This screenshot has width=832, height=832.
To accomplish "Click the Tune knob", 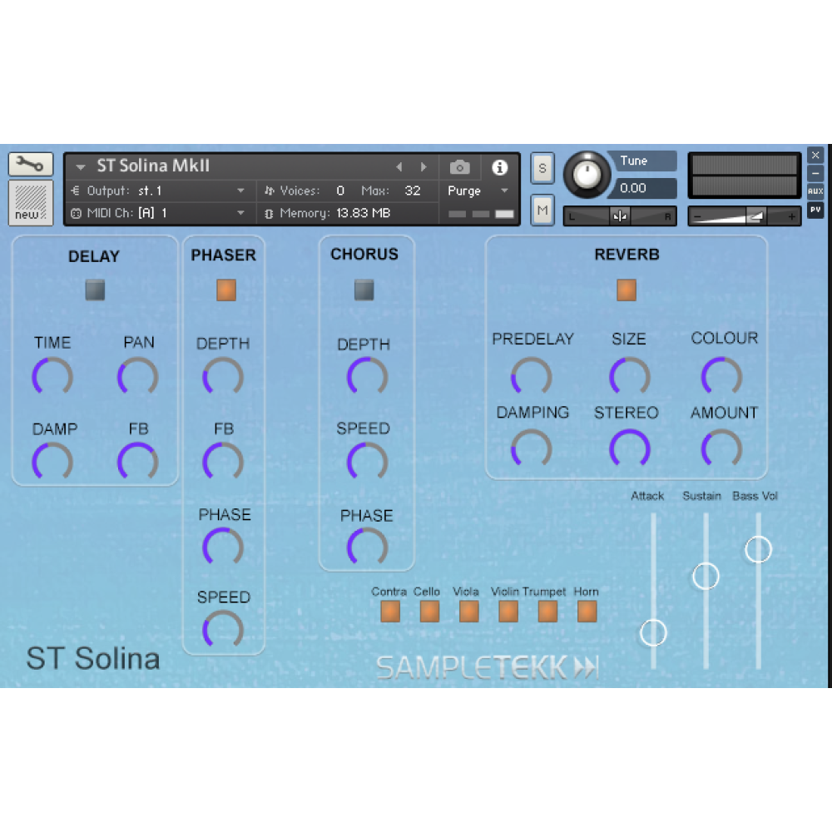I will tap(587, 175).
